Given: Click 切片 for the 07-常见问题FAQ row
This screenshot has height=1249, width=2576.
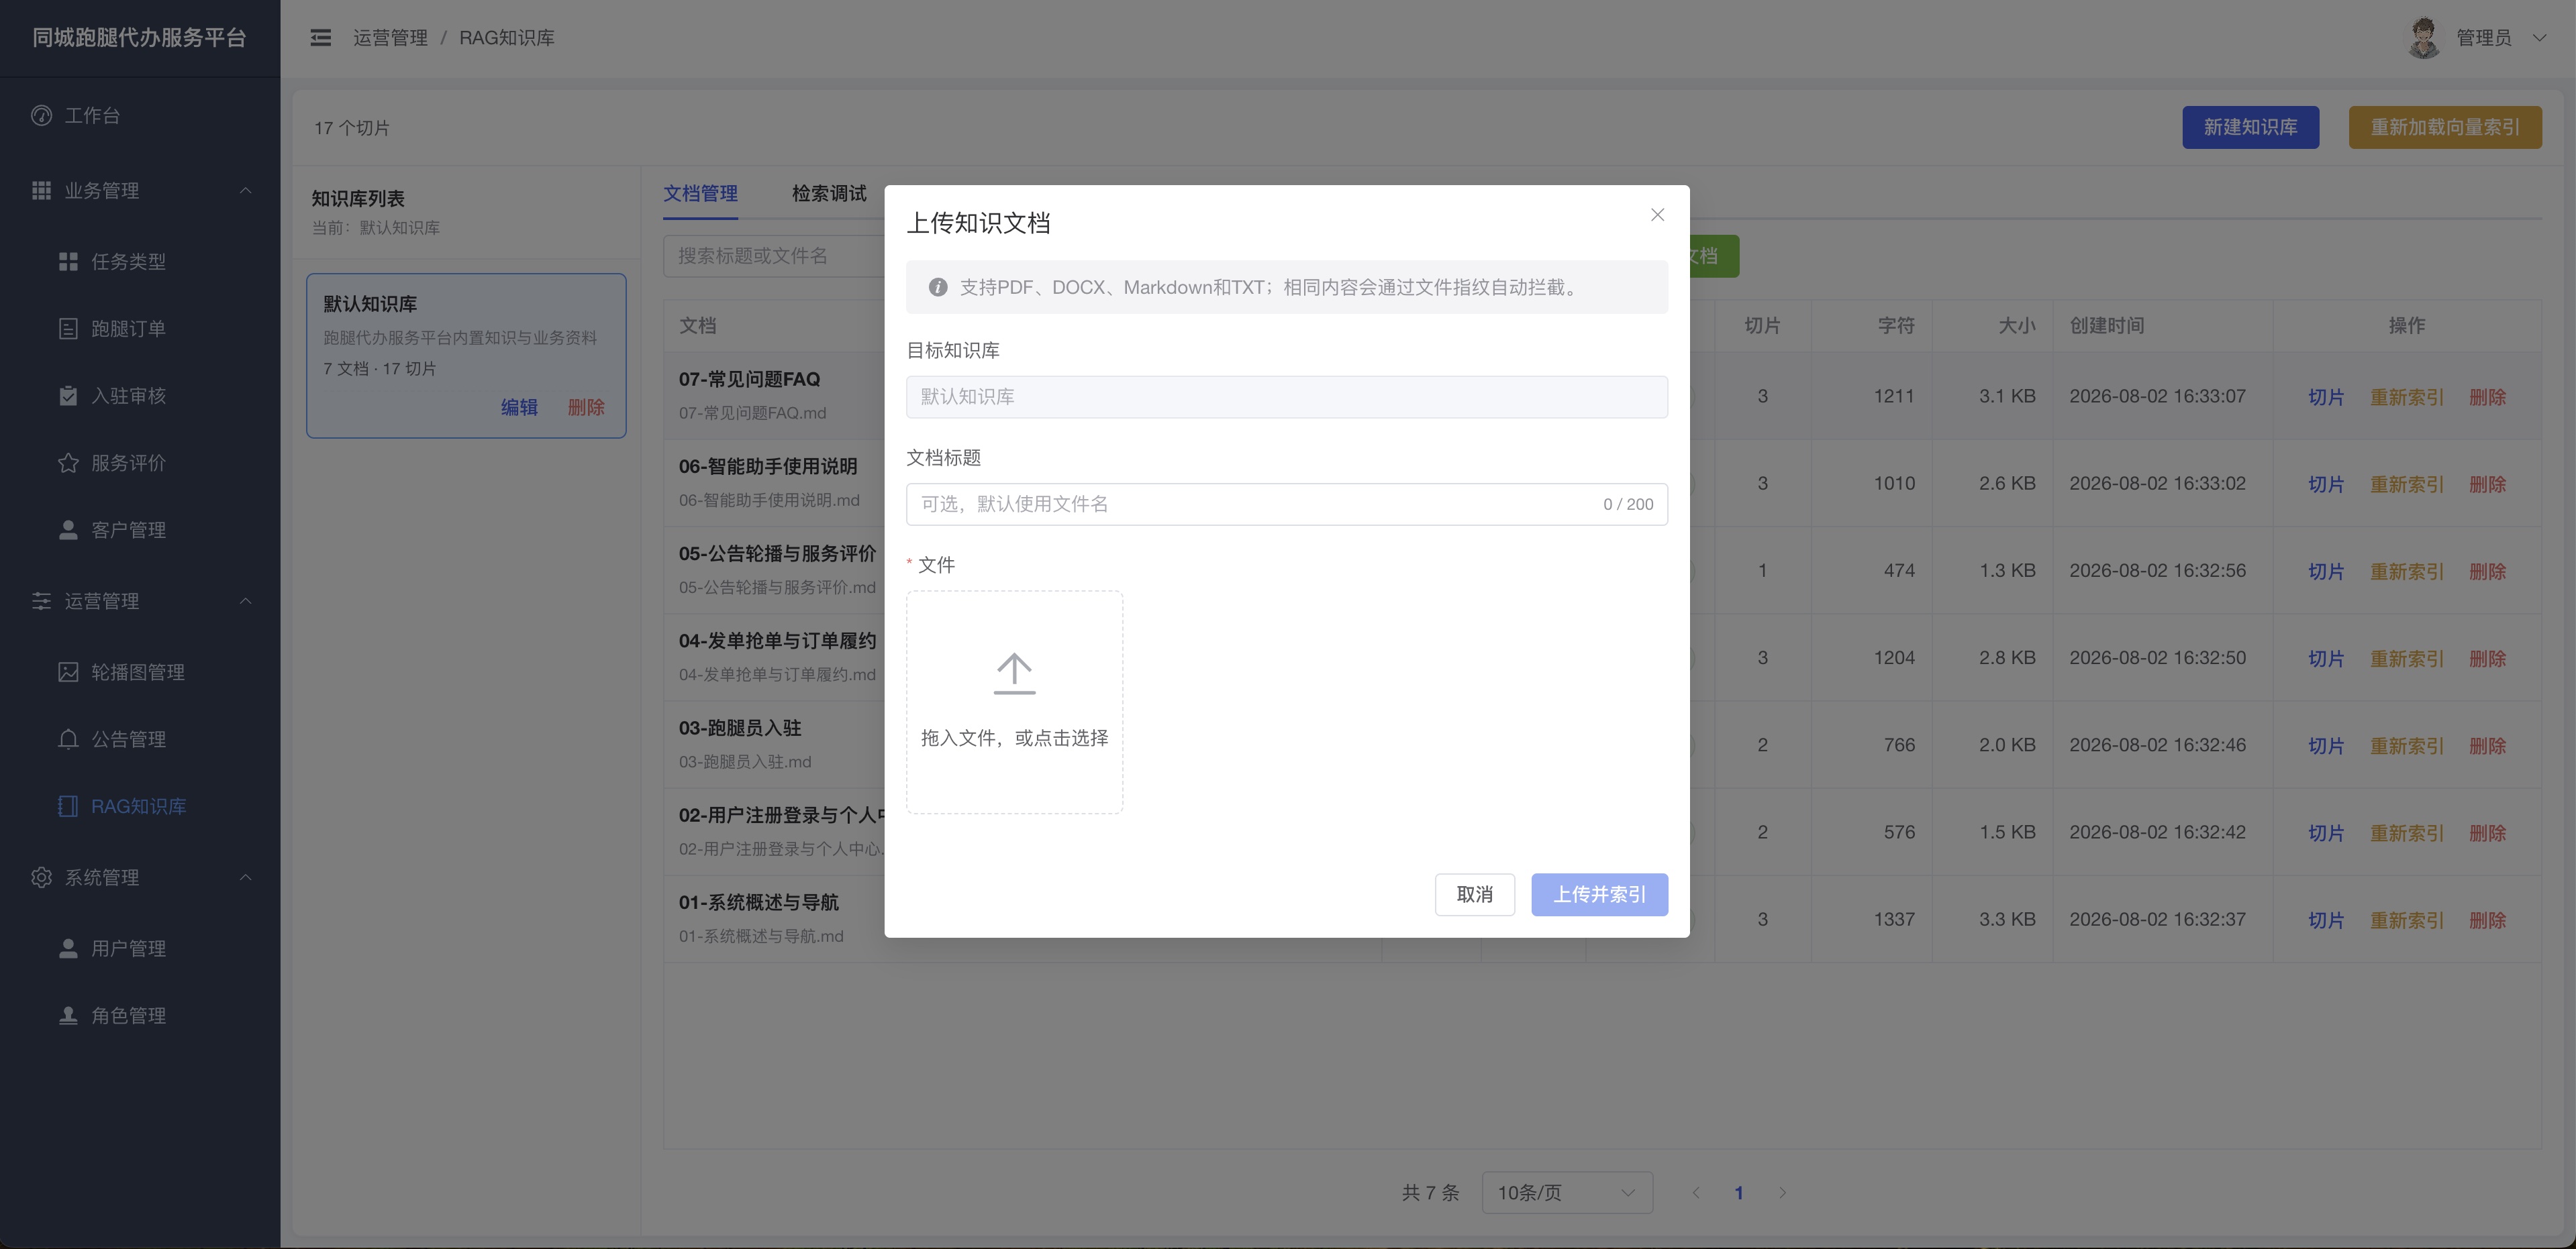Looking at the screenshot, I should (2326, 396).
